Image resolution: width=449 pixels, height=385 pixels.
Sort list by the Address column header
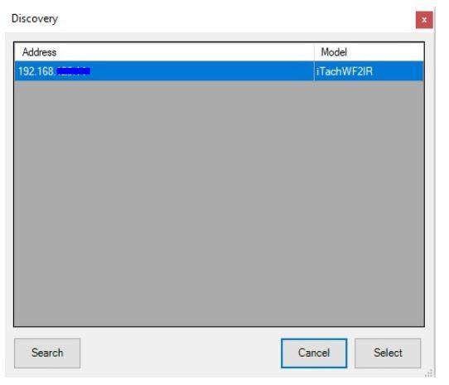tap(164, 52)
